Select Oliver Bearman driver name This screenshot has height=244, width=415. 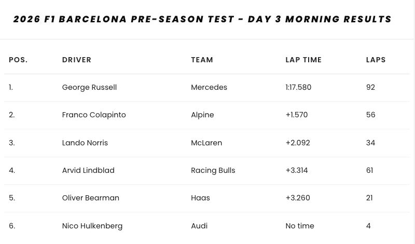tap(91, 198)
